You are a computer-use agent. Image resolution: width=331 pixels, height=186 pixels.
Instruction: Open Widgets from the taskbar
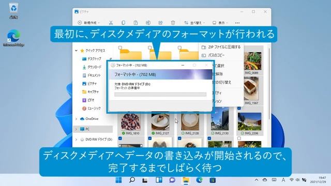click(159, 180)
